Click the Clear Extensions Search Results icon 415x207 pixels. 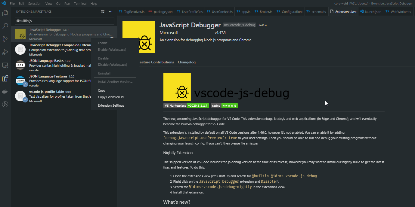102,11
